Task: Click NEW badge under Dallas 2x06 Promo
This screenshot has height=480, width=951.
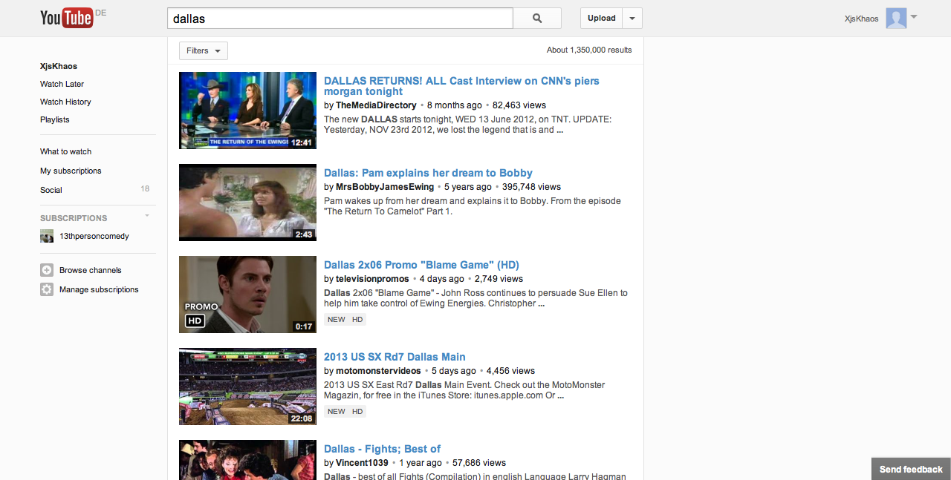Action: coord(337,320)
